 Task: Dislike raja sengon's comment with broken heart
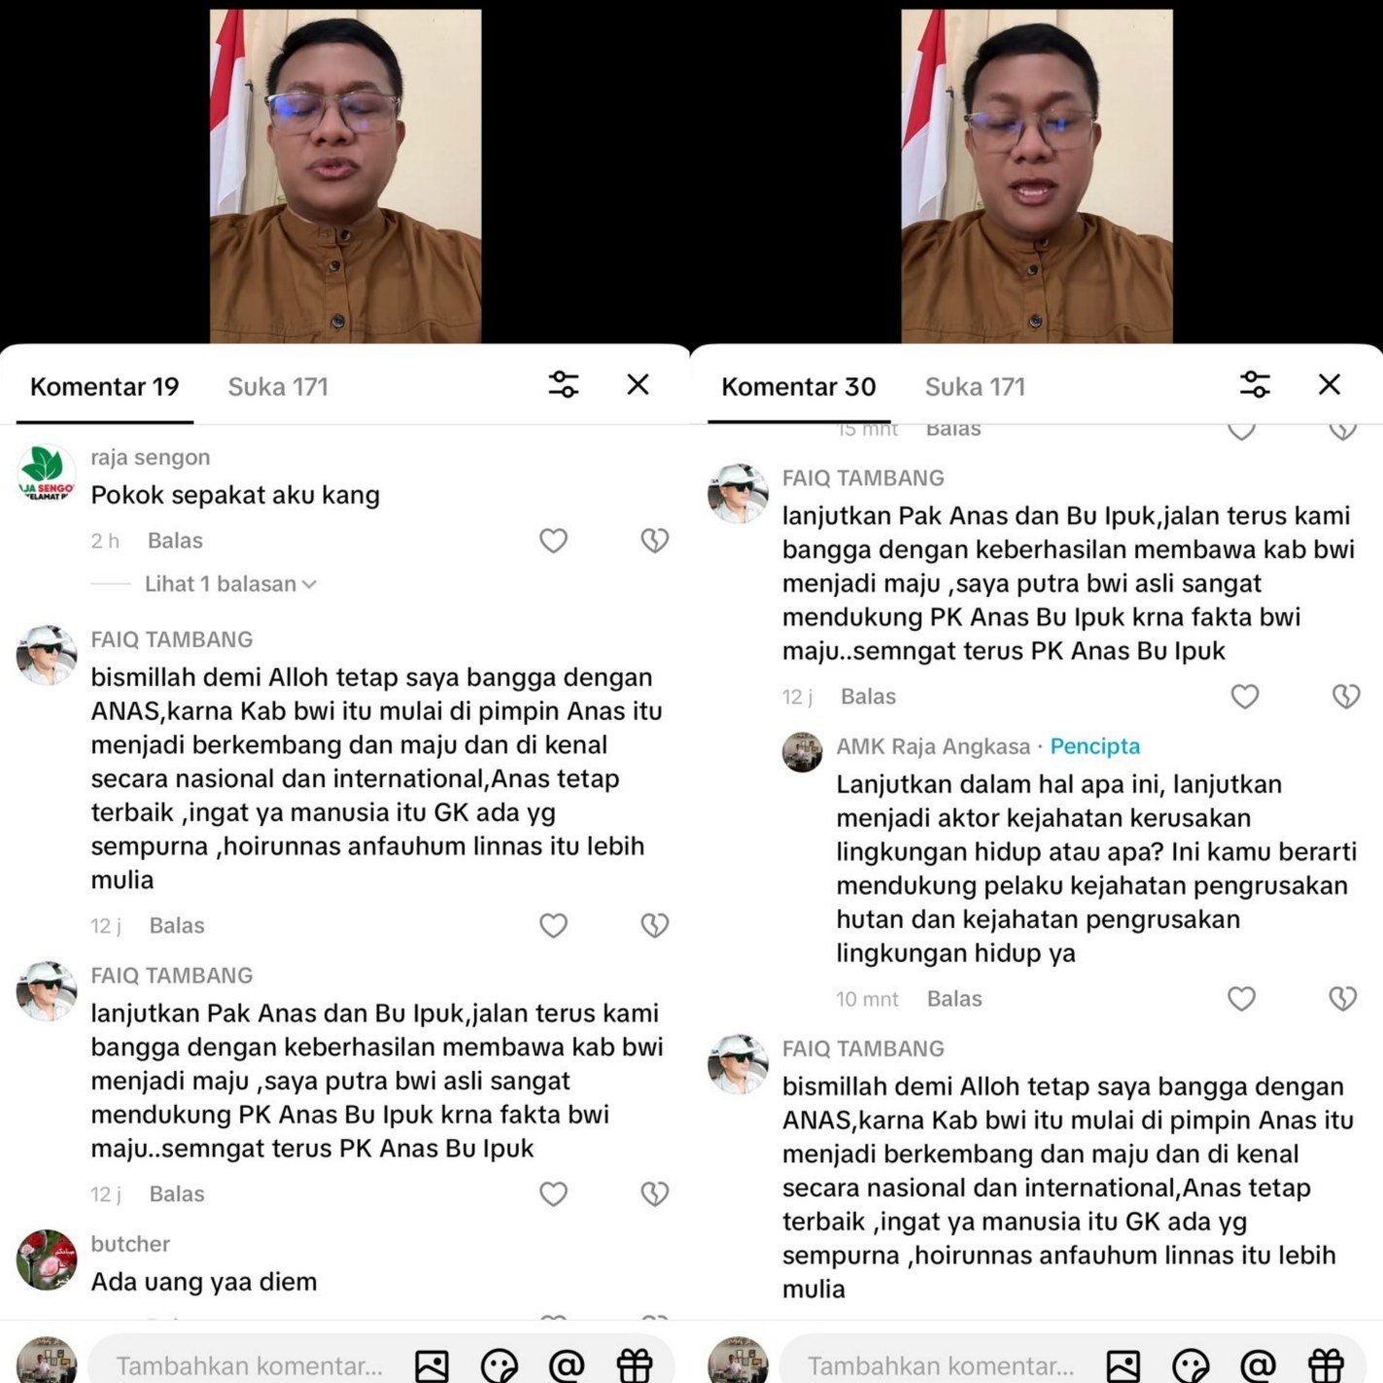coord(655,540)
